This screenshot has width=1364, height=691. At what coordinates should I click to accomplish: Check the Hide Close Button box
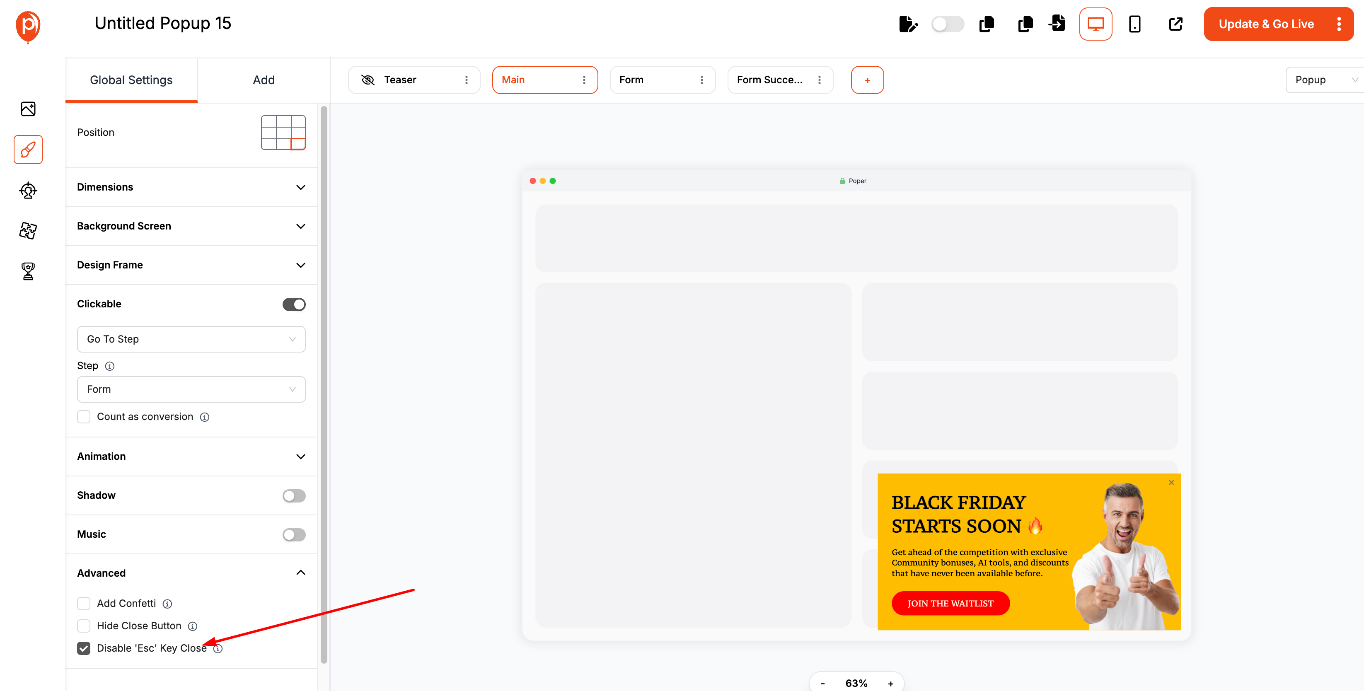tap(84, 626)
